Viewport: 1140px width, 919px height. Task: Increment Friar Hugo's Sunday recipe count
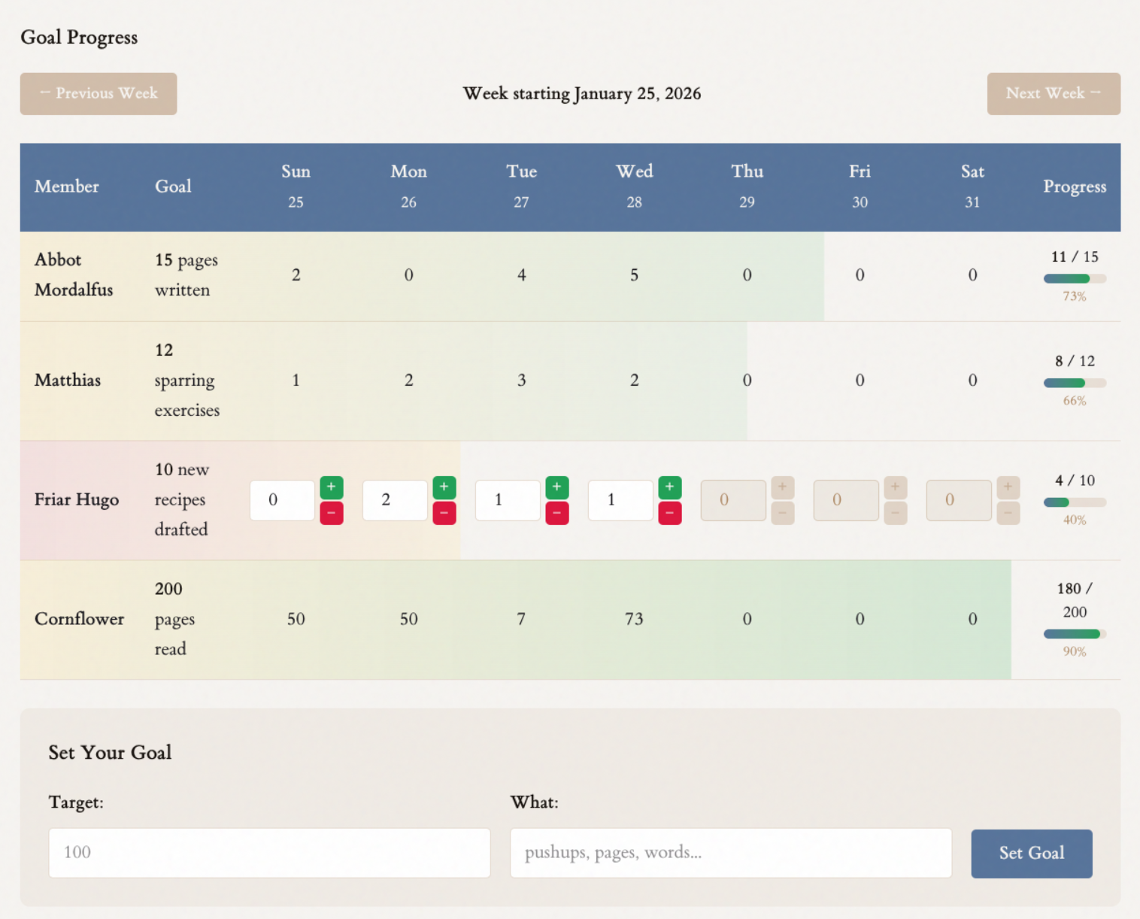[x=332, y=487]
